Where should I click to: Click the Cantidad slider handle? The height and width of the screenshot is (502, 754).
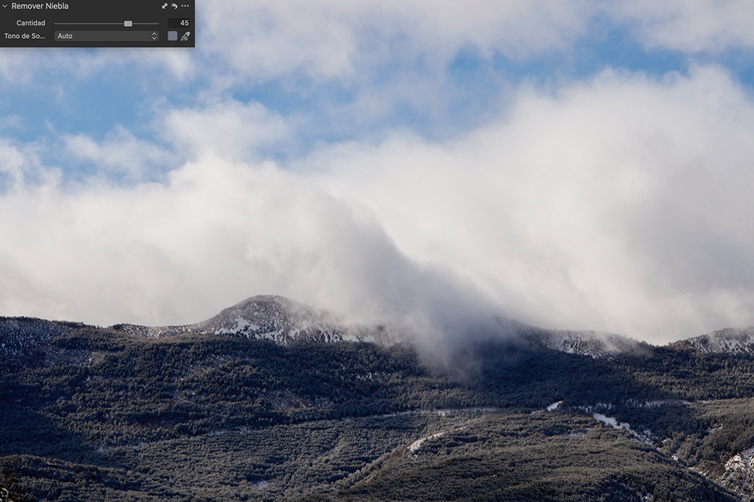pos(128,23)
